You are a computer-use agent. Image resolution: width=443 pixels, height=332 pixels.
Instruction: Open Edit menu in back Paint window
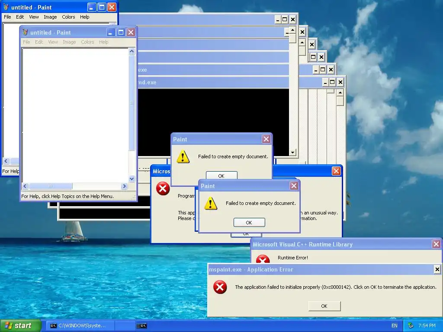point(20,17)
